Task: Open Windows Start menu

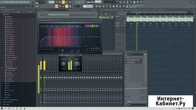Action: click(2, 108)
